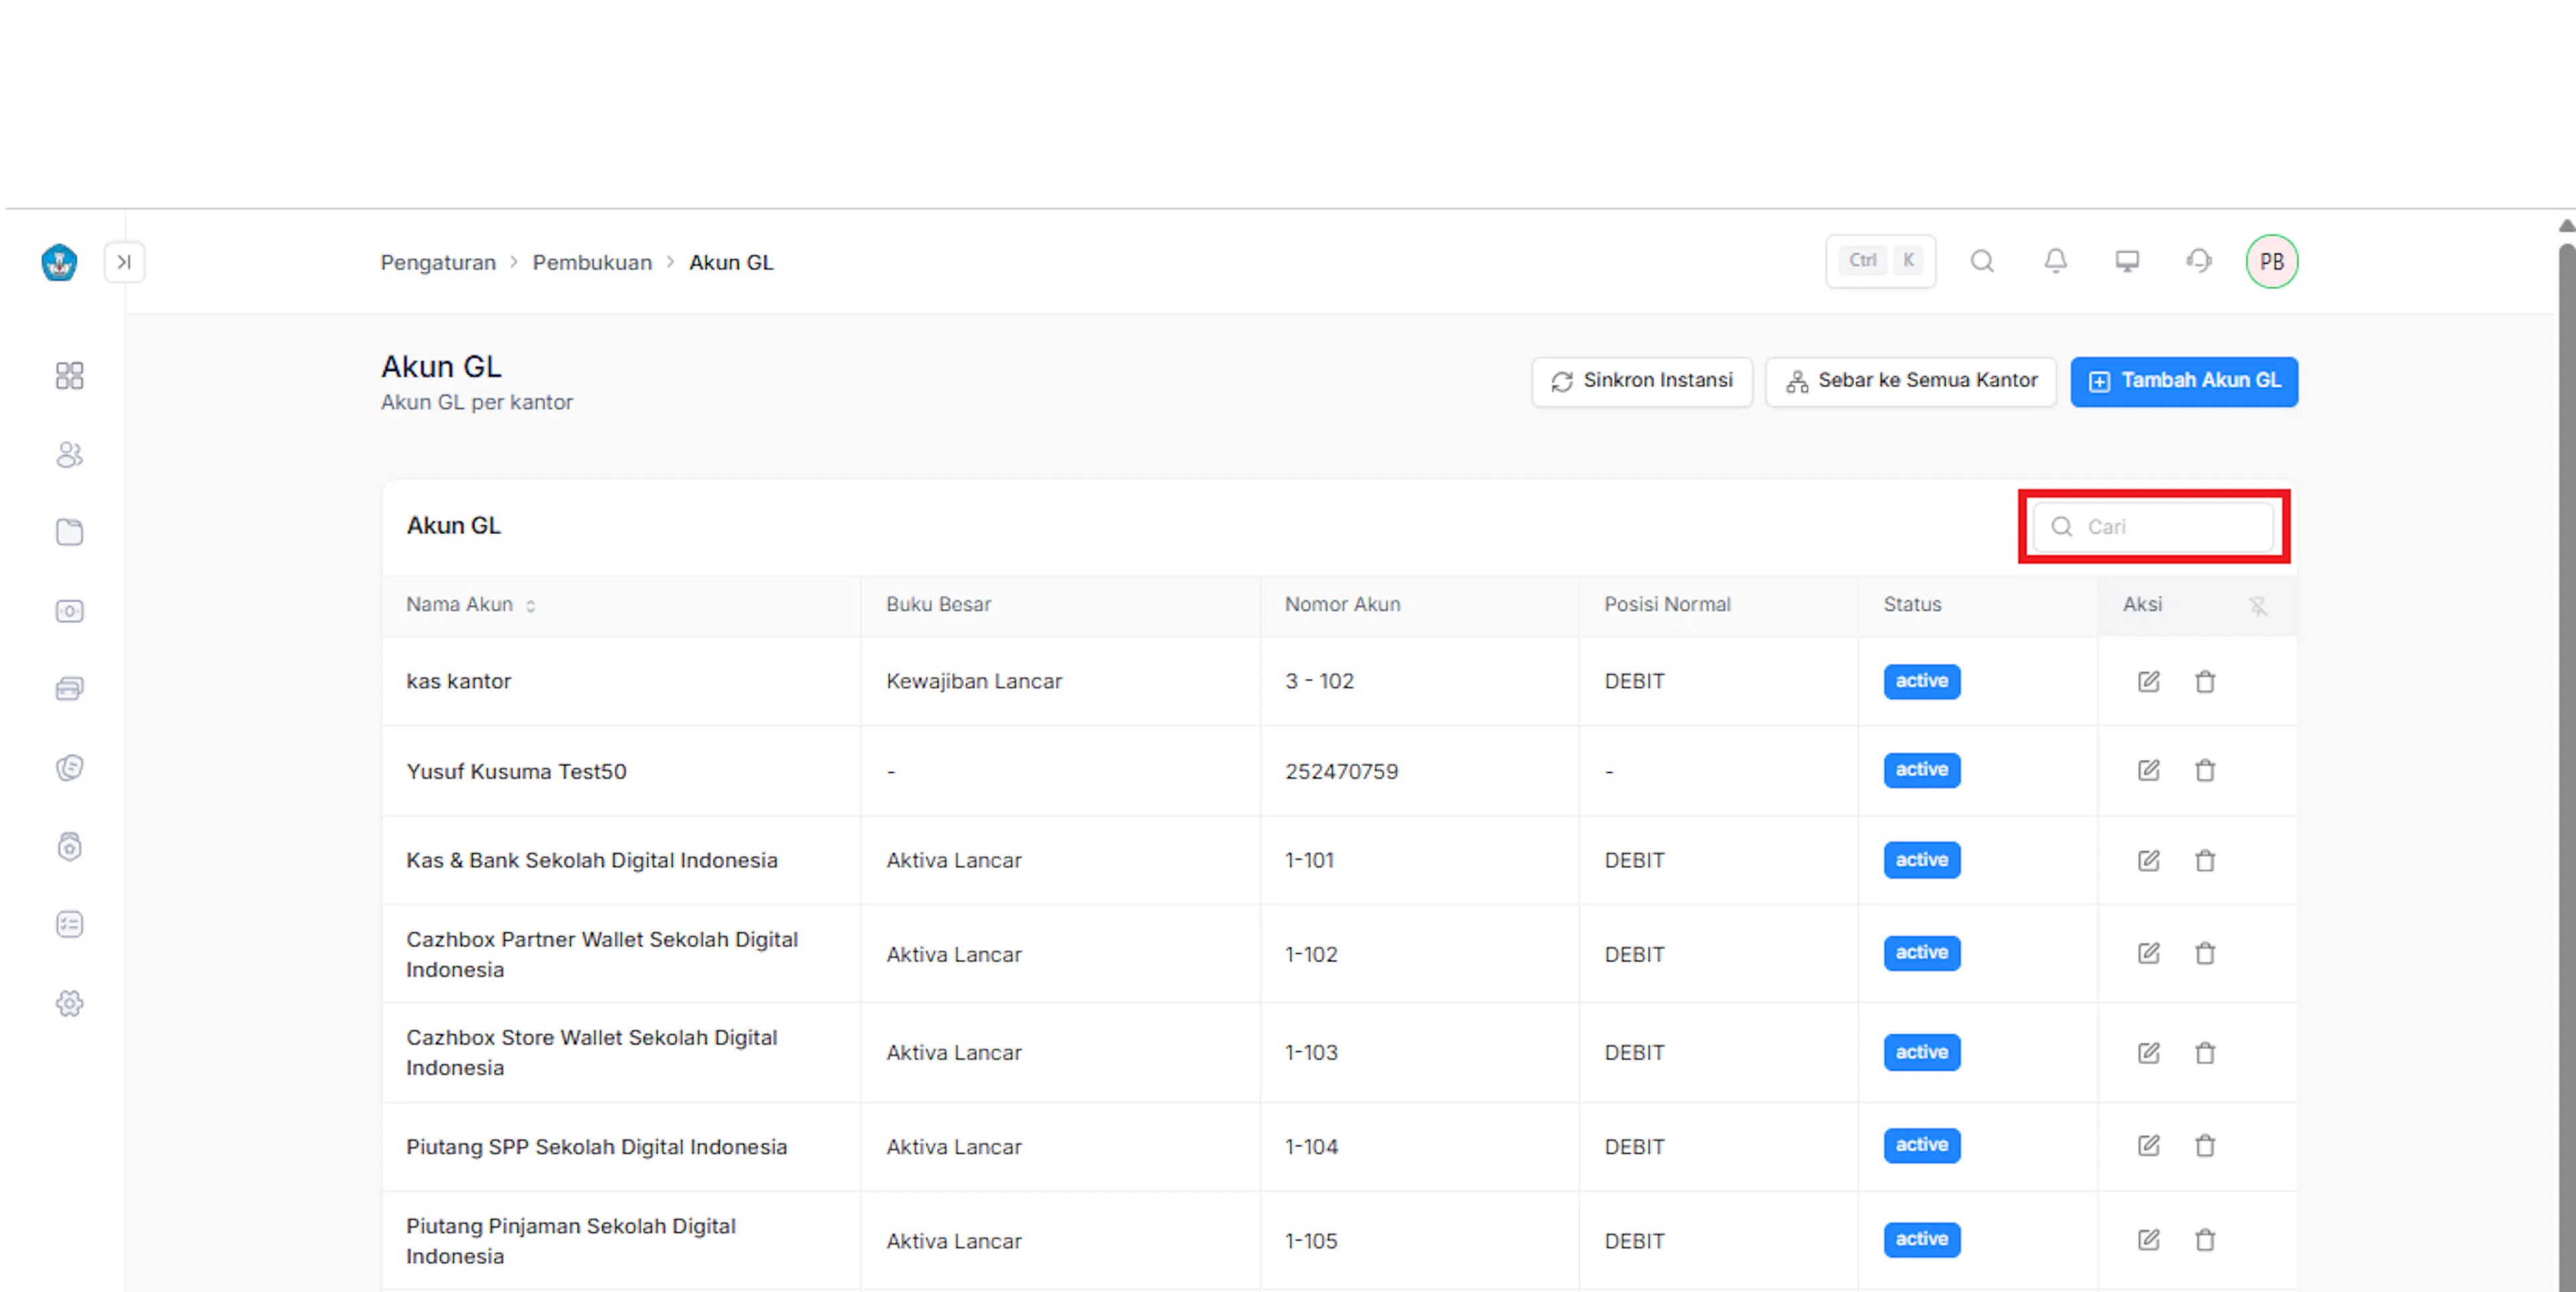This screenshot has width=2576, height=1292.
Task: Edit Cazhbox Store Wallet row
Action: (x=2148, y=1052)
